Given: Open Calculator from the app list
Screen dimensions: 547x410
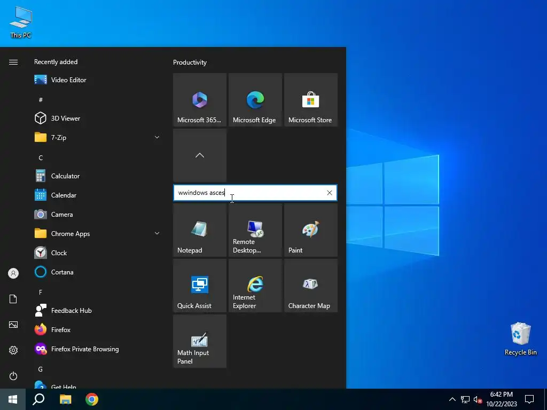Looking at the screenshot, I should tap(97, 176).
